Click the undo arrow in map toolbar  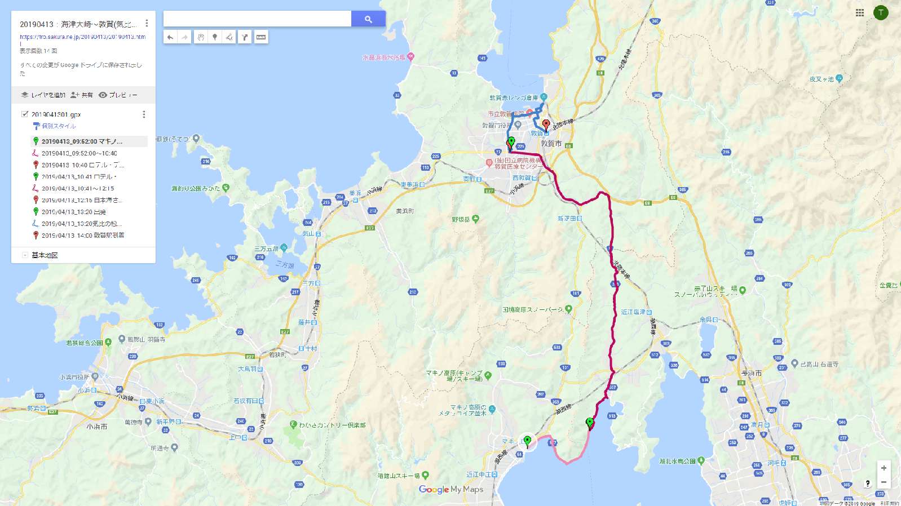(x=170, y=37)
